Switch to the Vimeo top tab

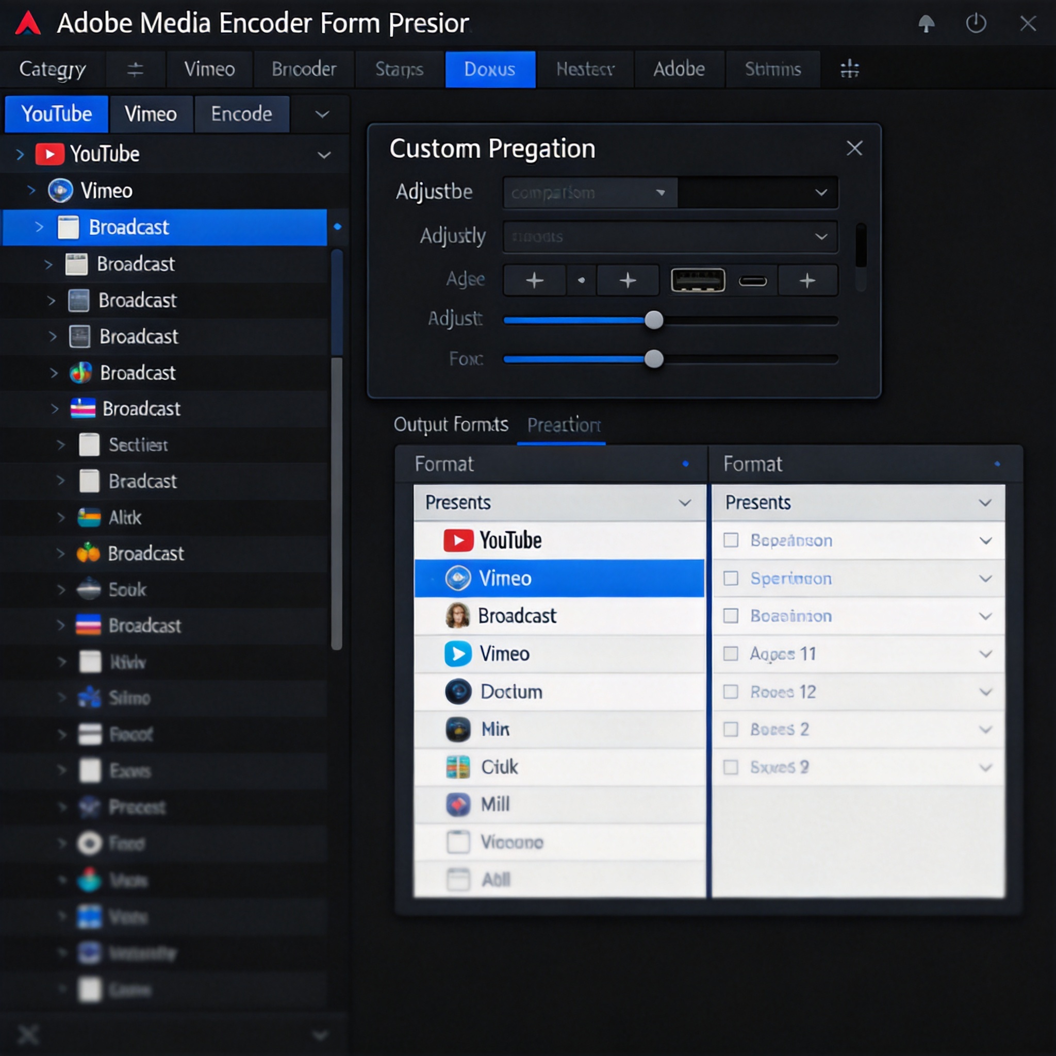209,70
